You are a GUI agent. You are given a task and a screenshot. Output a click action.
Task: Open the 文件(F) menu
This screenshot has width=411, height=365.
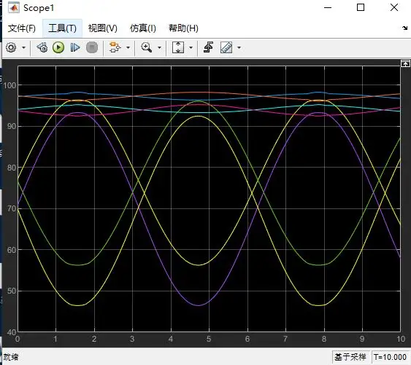tap(21, 28)
